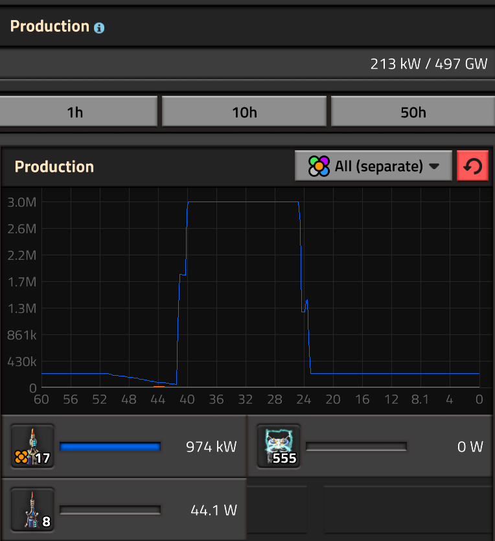Click the 40 mark on the time axis

click(187, 400)
